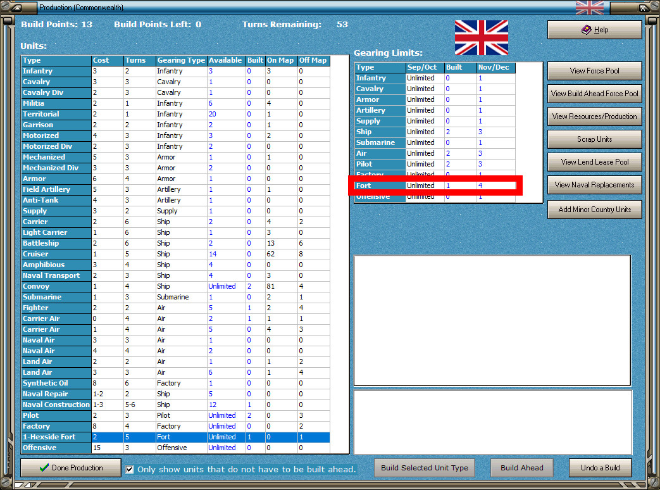Open View Lend Lease Pool
This screenshot has width=660, height=490.
(x=594, y=161)
